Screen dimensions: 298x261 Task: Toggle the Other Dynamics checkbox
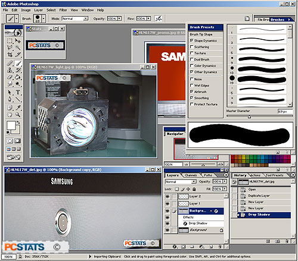tap(191, 72)
